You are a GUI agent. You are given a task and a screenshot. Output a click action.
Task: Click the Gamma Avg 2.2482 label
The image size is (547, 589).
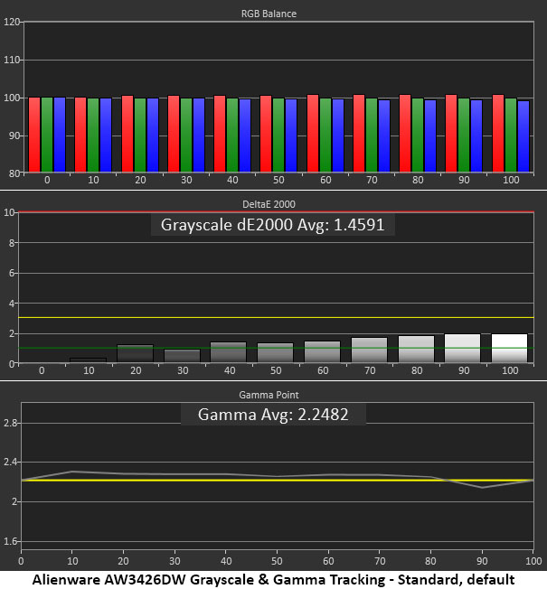pyautogui.click(x=273, y=415)
